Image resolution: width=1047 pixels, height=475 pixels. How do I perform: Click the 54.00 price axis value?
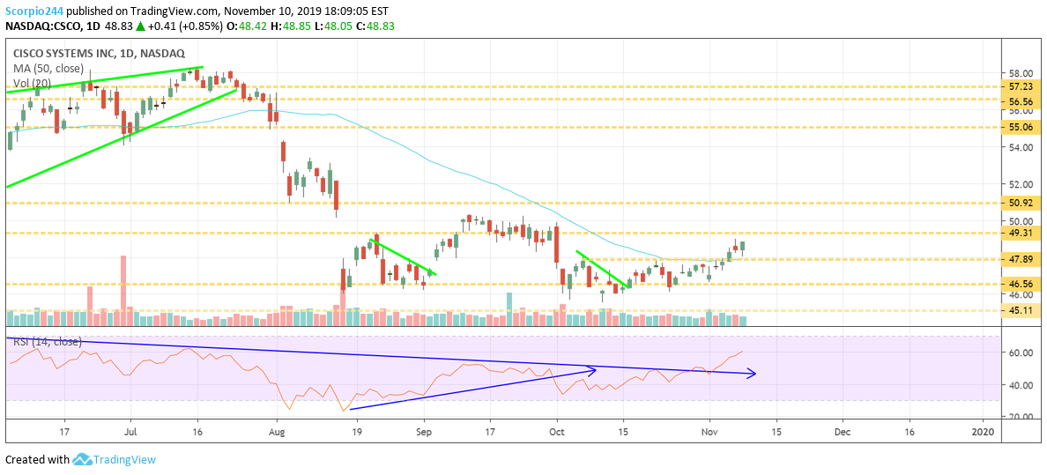[1019, 148]
